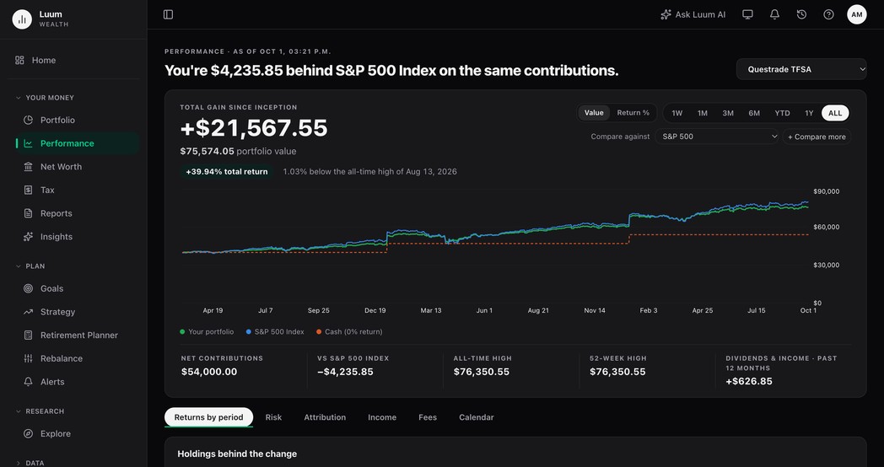Viewport: 884px width, 467px height.
Task: Click the orange Cash legend dot
Action: click(319, 332)
